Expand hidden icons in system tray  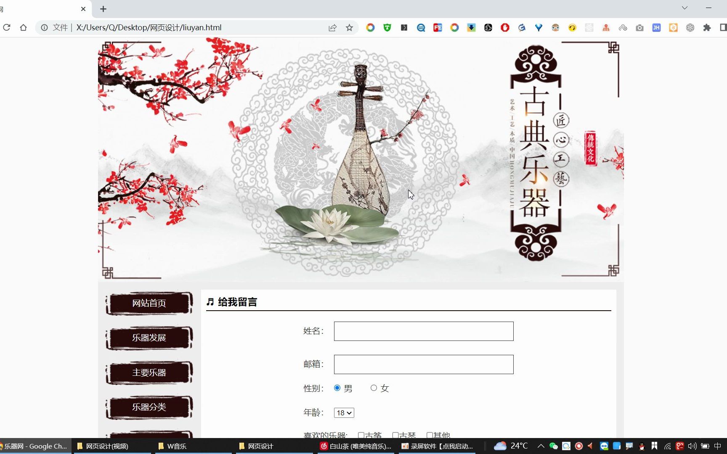pyautogui.click(x=541, y=446)
